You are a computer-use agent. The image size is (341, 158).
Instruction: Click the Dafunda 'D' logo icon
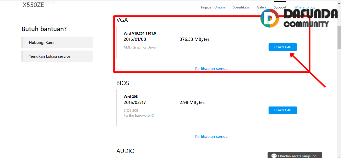tap(270, 18)
